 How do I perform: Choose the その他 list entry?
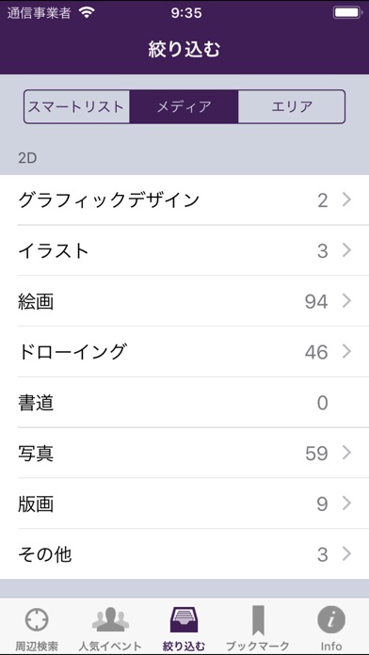[184, 554]
